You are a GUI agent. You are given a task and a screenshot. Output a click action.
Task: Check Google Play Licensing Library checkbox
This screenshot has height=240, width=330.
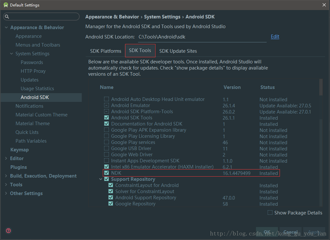point(106,136)
